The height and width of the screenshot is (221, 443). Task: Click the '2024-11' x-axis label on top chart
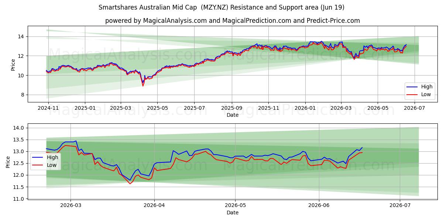[x=48, y=109]
